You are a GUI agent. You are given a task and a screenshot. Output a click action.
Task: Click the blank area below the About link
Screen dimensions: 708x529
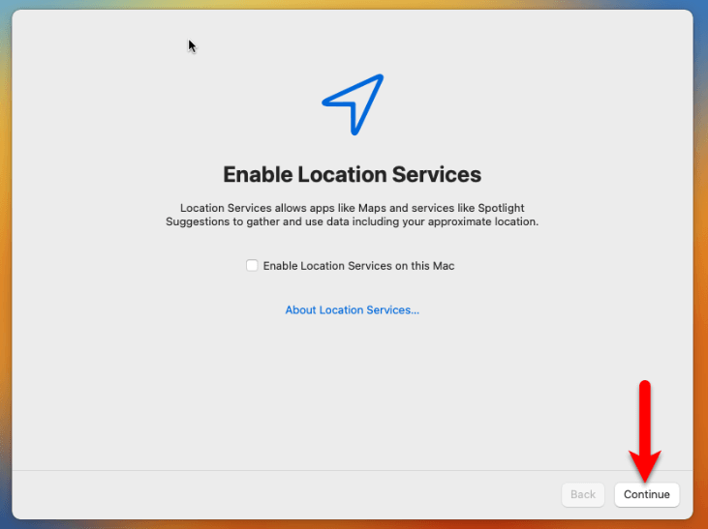pos(352,387)
